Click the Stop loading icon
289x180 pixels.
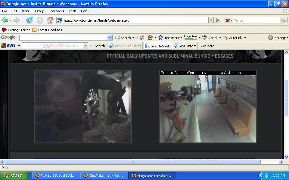click(40, 20)
